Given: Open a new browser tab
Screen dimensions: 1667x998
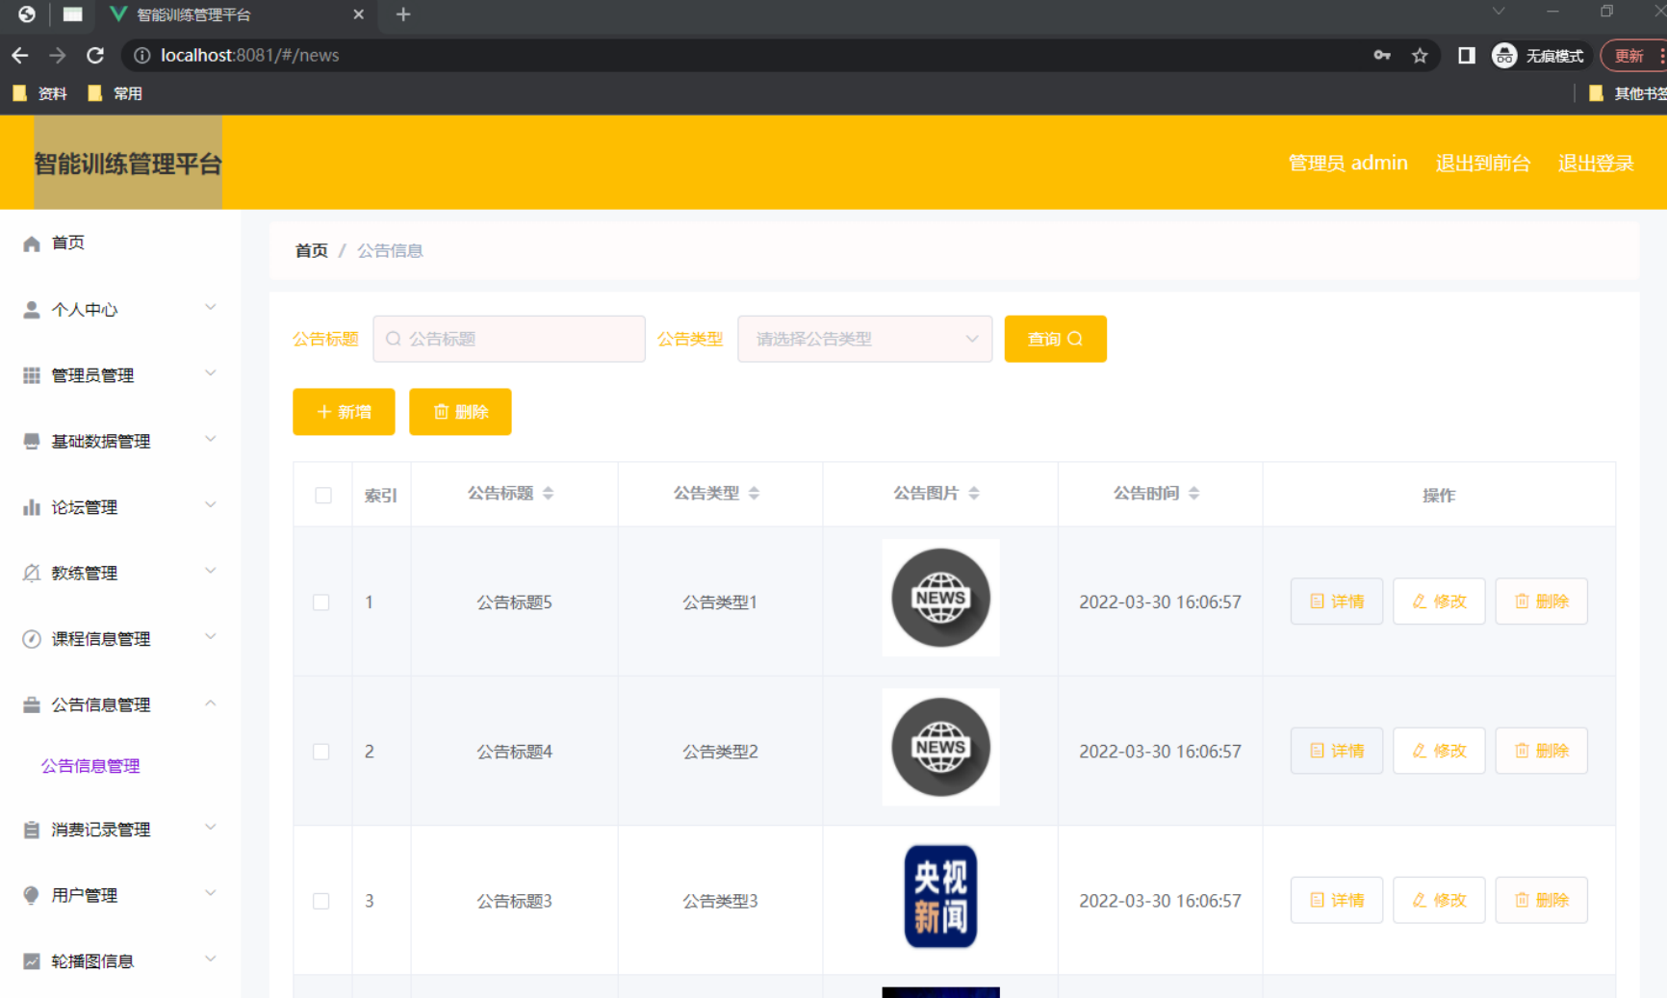Looking at the screenshot, I should point(403,14).
